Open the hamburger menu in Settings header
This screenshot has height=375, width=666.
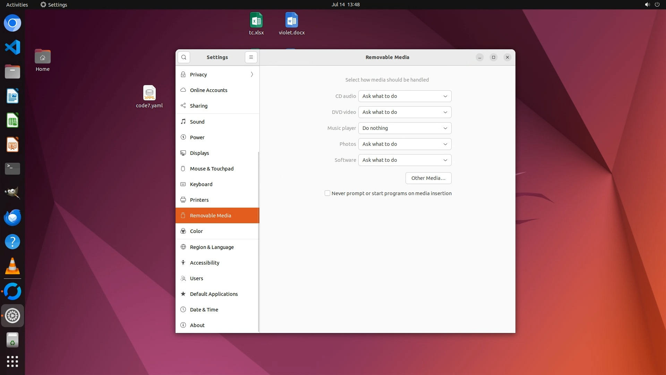(x=251, y=57)
